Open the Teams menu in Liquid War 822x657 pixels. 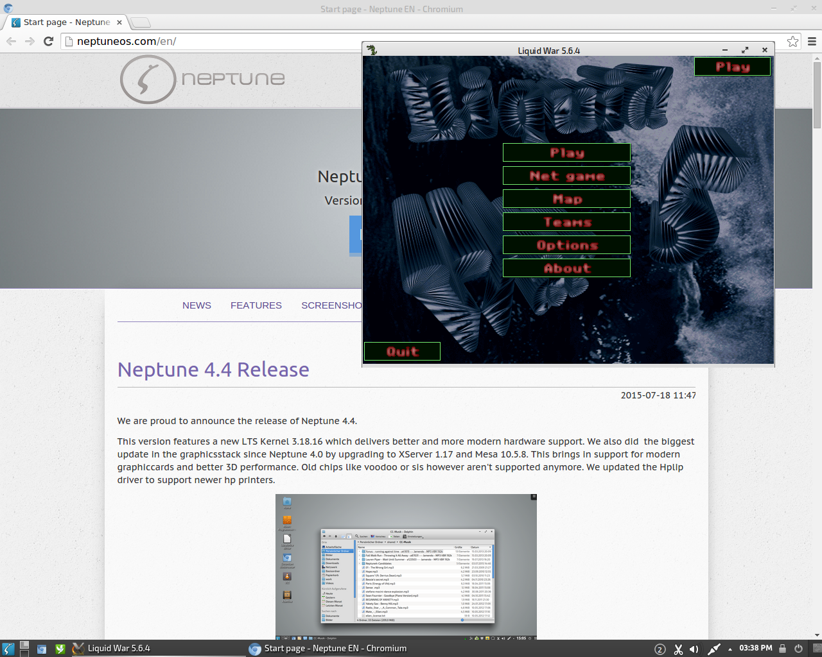tap(566, 222)
